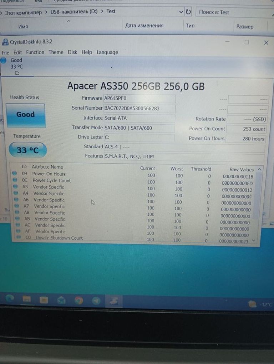
Task: Click the SMART list scroll up arrow
Action: click(259, 169)
